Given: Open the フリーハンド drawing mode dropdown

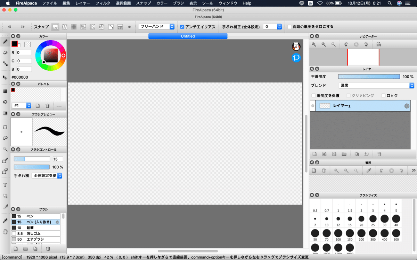Looking at the screenshot, I should click(x=156, y=27).
